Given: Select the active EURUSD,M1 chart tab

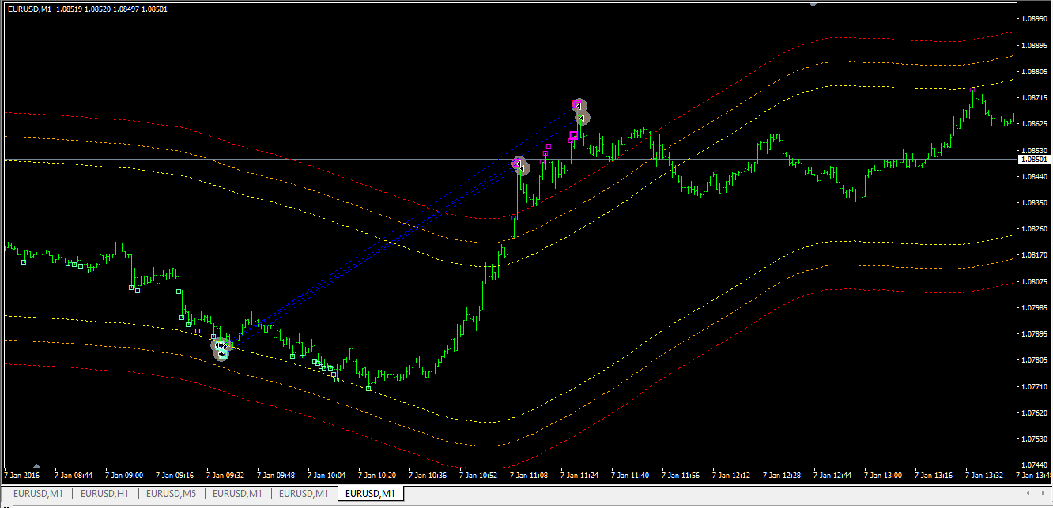Looking at the screenshot, I should (370, 494).
